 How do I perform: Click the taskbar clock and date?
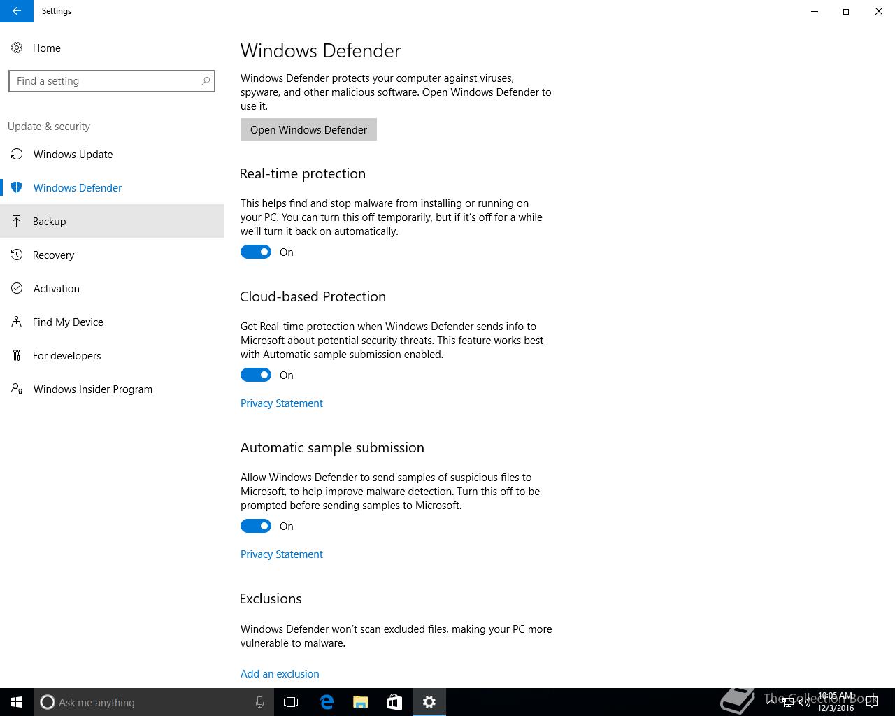[836, 702]
